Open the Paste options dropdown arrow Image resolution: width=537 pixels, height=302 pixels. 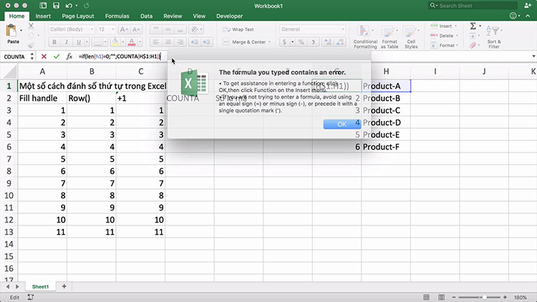(21, 31)
